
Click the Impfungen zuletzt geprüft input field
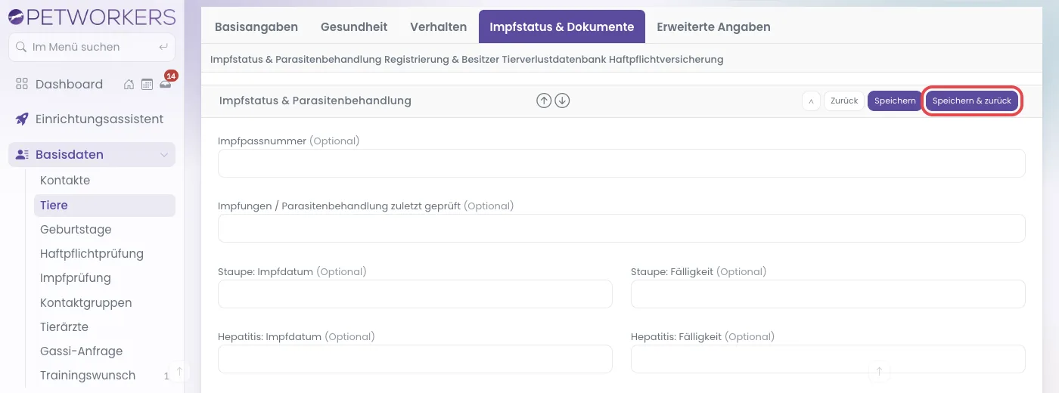[621, 228]
